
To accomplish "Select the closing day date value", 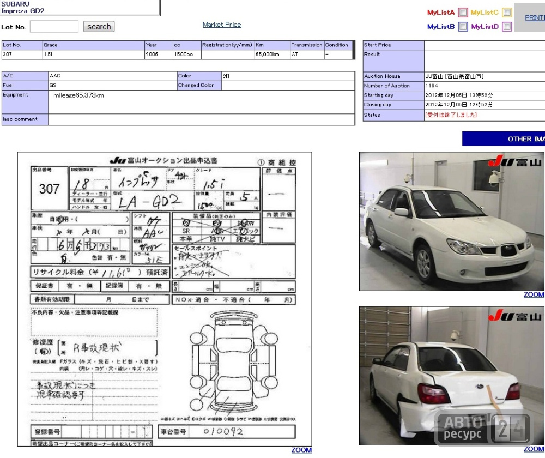I will click(x=459, y=104).
